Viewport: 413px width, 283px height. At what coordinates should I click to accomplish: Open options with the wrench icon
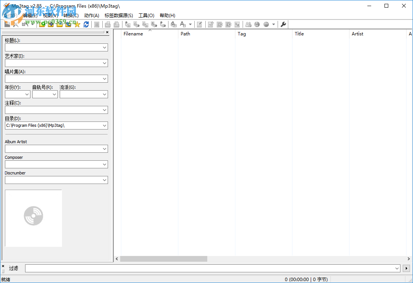283,24
